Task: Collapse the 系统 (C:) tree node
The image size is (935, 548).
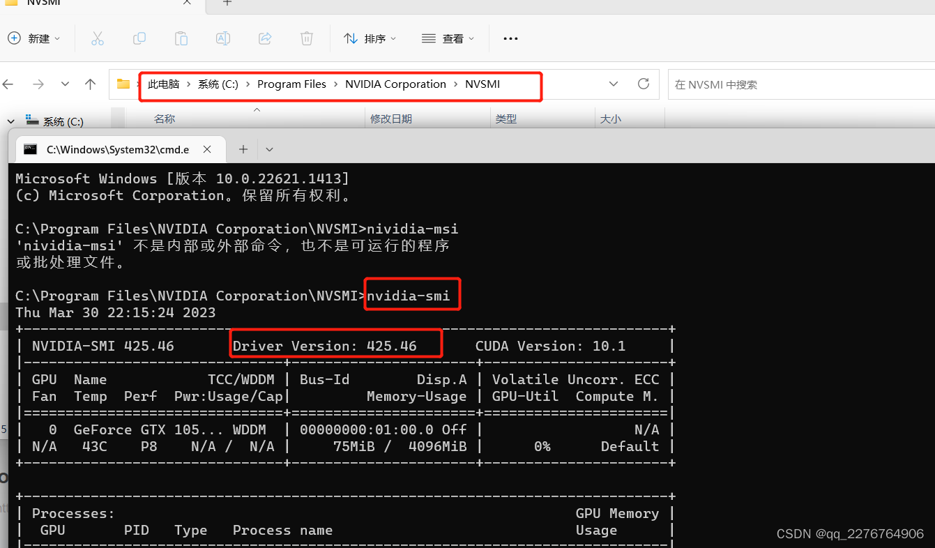Action: coord(11,121)
